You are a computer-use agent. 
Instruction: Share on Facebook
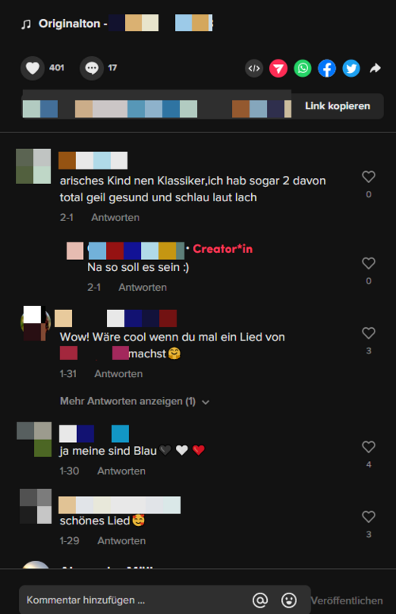point(327,68)
